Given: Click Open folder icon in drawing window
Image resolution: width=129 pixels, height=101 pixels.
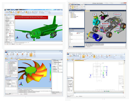Looking at the screenshot, I should 70,56.
